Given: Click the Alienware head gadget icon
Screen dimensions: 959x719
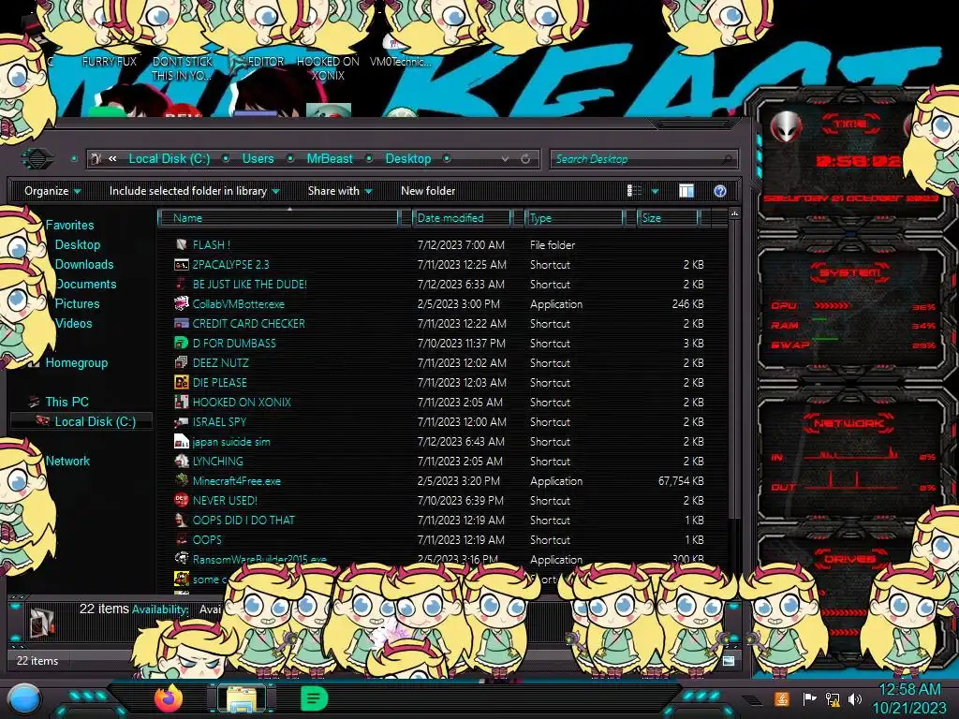Looking at the screenshot, I should pos(786,127).
